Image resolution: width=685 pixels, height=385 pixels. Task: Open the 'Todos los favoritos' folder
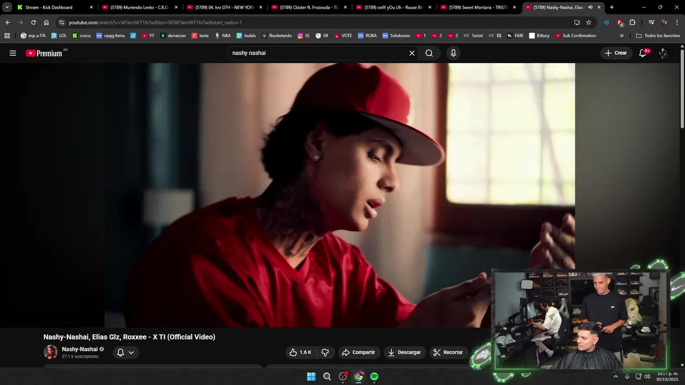[x=658, y=36]
